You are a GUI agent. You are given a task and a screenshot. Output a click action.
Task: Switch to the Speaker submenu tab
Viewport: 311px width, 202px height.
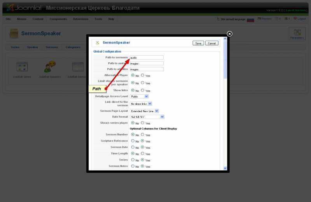33,47
